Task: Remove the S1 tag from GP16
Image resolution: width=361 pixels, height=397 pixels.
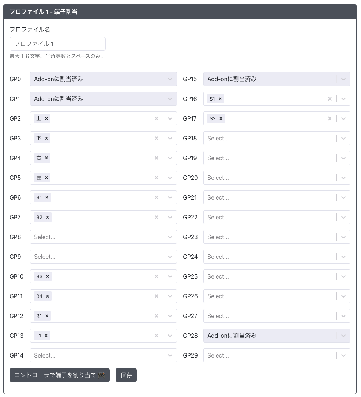Action: (x=220, y=99)
